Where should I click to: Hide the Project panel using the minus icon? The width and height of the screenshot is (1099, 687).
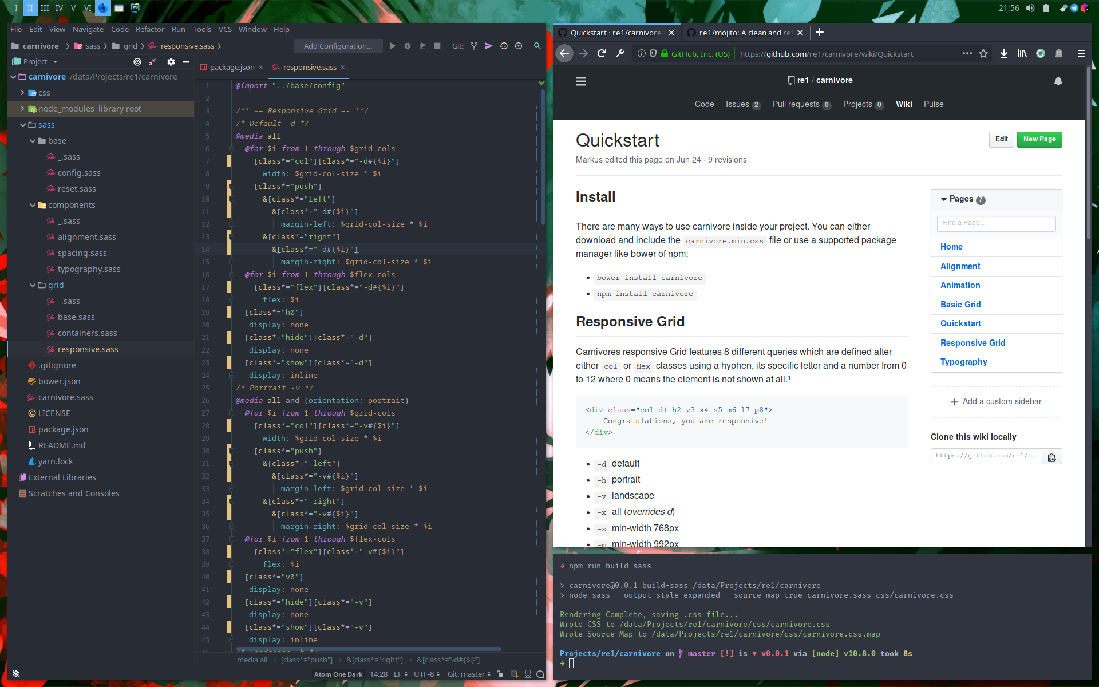(x=186, y=62)
